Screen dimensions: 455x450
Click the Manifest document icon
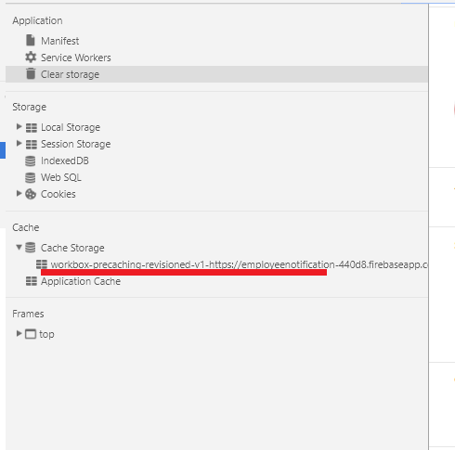click(x=31, y=40)
